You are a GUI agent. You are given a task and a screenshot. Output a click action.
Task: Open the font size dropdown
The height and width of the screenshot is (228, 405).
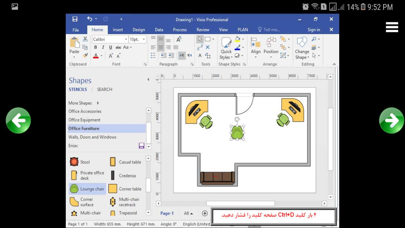[x=144, y=39]
